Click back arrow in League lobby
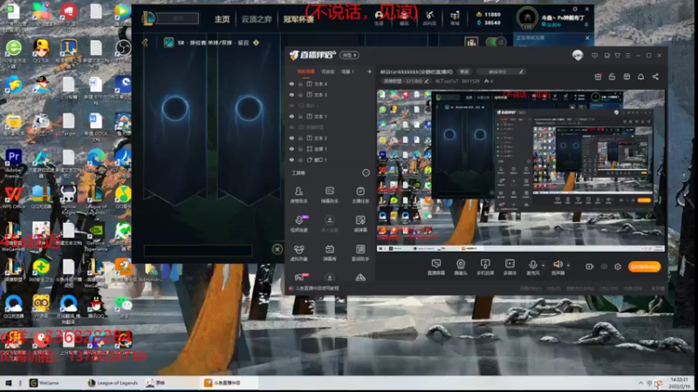Image resolution: width=698 pixels, height=392 pixels. (x=145, y=43)
